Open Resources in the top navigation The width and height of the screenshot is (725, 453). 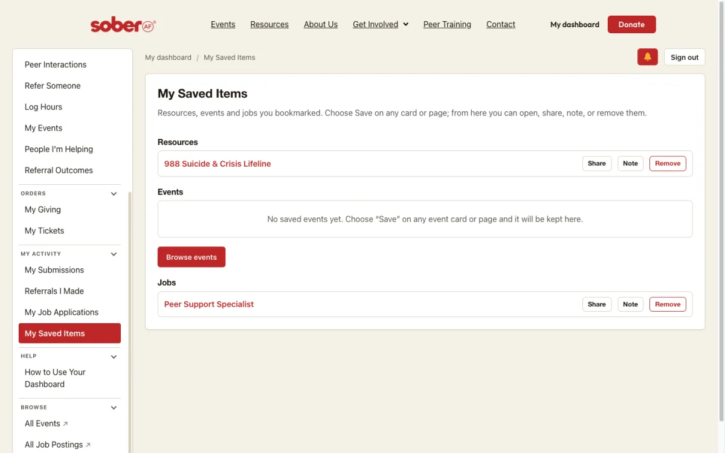coord(269,25)
